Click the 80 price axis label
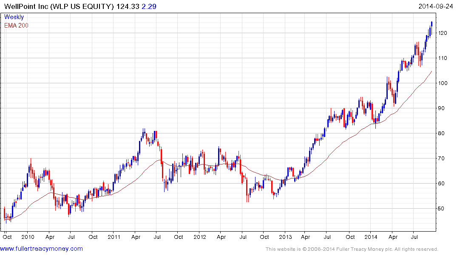This screenshot has height=255, width=457. (441, 133)
